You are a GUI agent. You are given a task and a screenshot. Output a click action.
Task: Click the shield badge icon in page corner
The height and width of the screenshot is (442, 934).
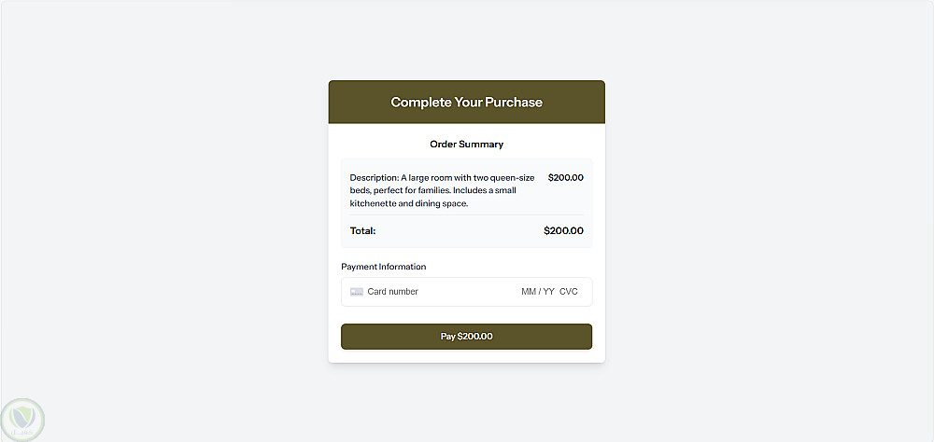click(x=22, y=419)
